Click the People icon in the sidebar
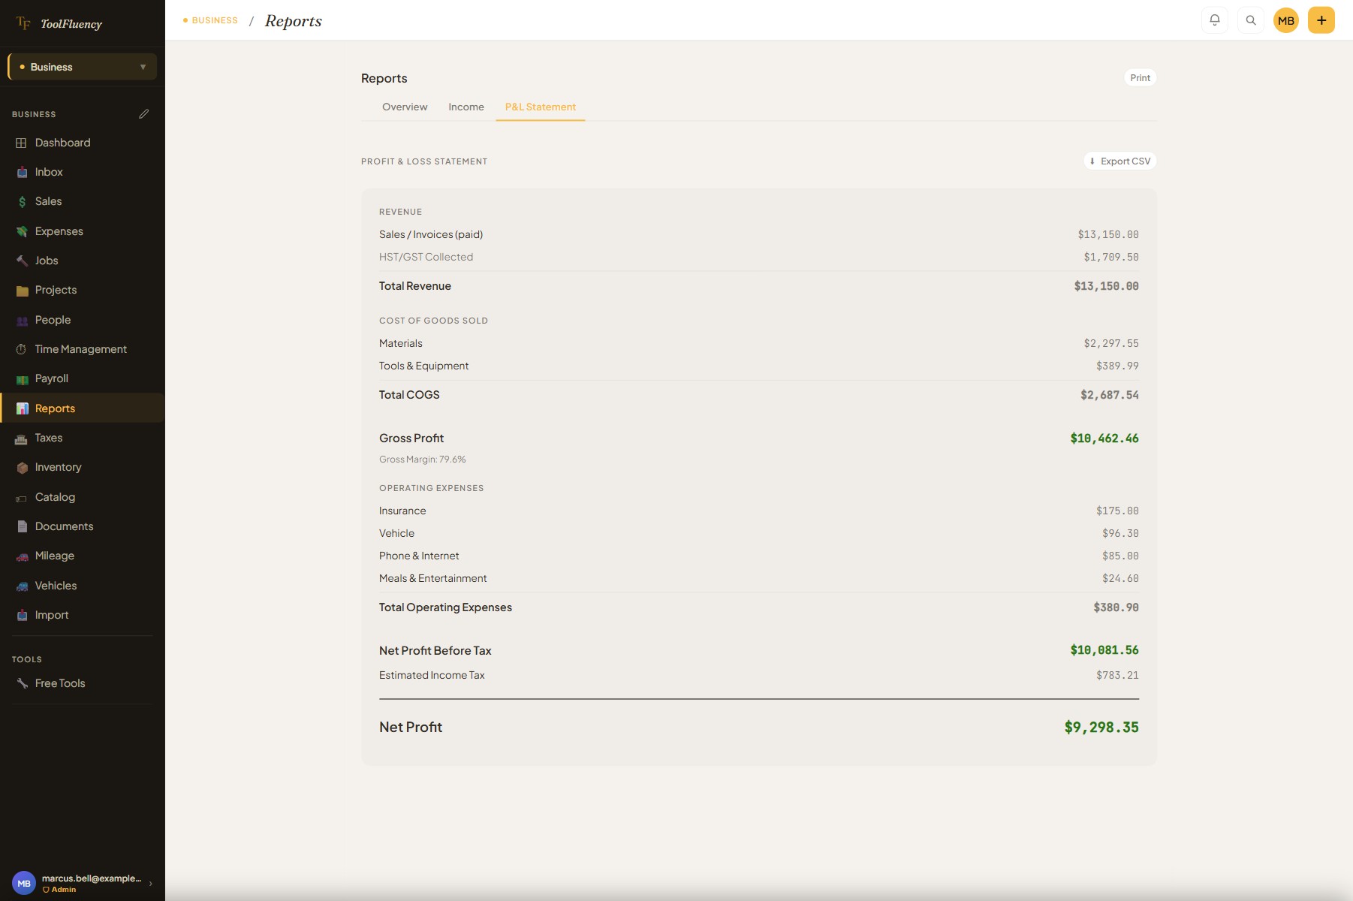Image resolution: width=1353 pixels, height=901 pixels. coord(22,320)
